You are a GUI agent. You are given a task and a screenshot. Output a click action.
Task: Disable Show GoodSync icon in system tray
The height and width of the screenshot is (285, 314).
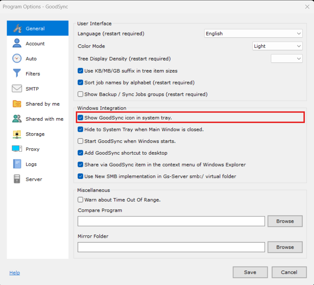80,118
